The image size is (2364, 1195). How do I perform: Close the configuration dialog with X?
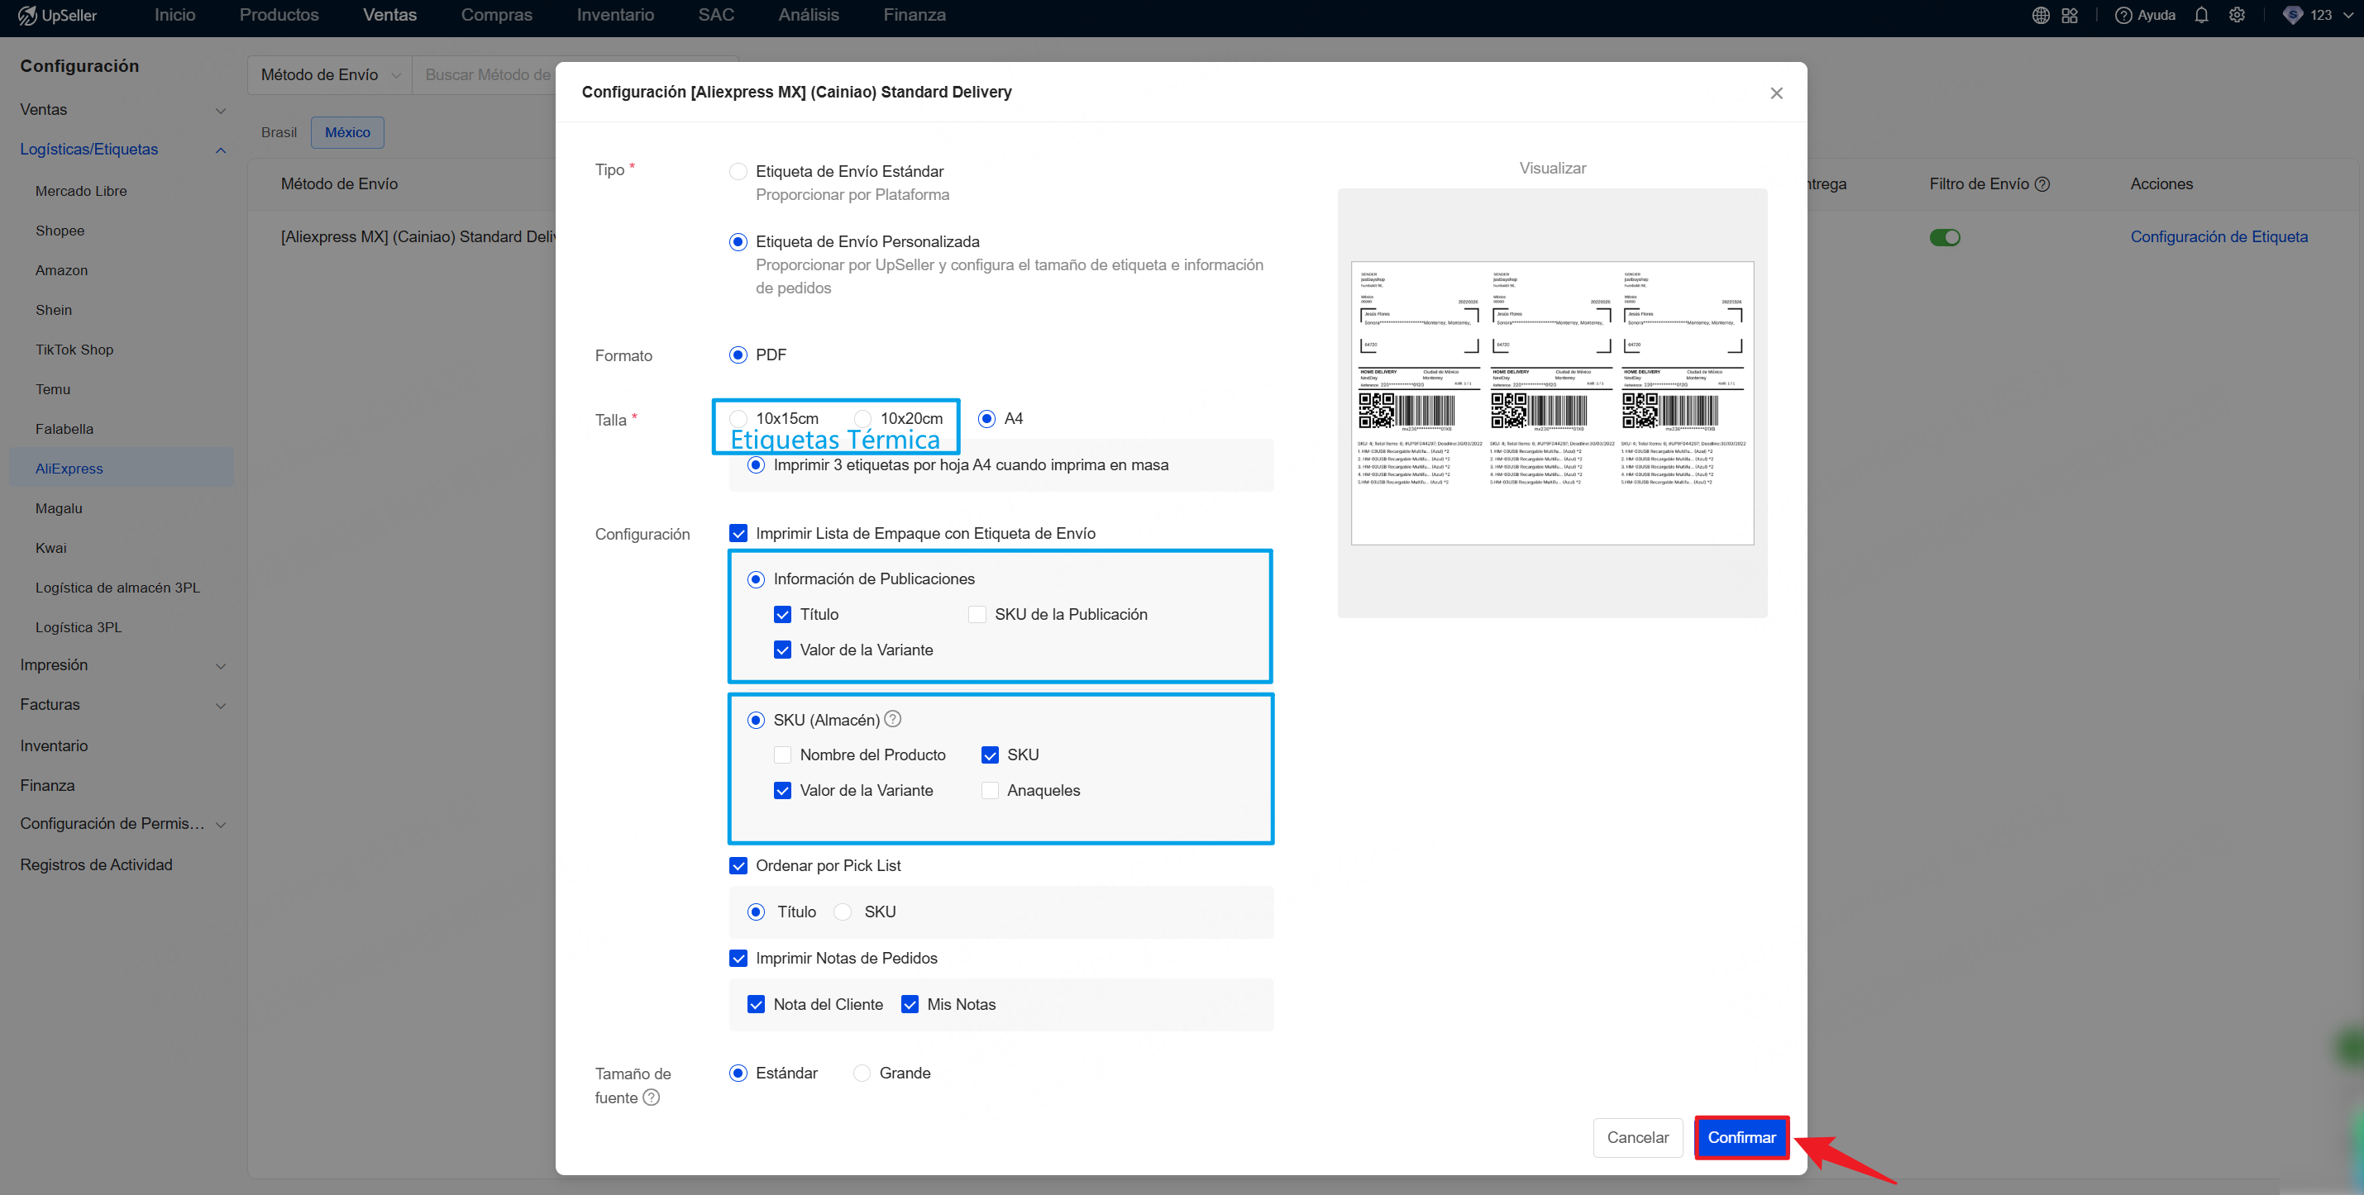coord(1776,93)
